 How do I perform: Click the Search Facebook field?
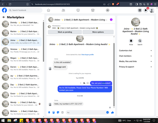click(25, 10)
